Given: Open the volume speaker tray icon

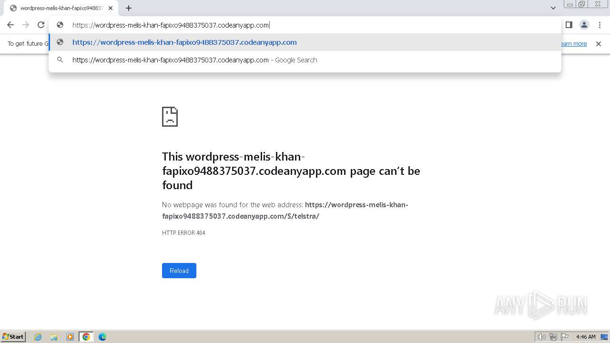Looking at the screenshot, I should click(x=541, y=337).
